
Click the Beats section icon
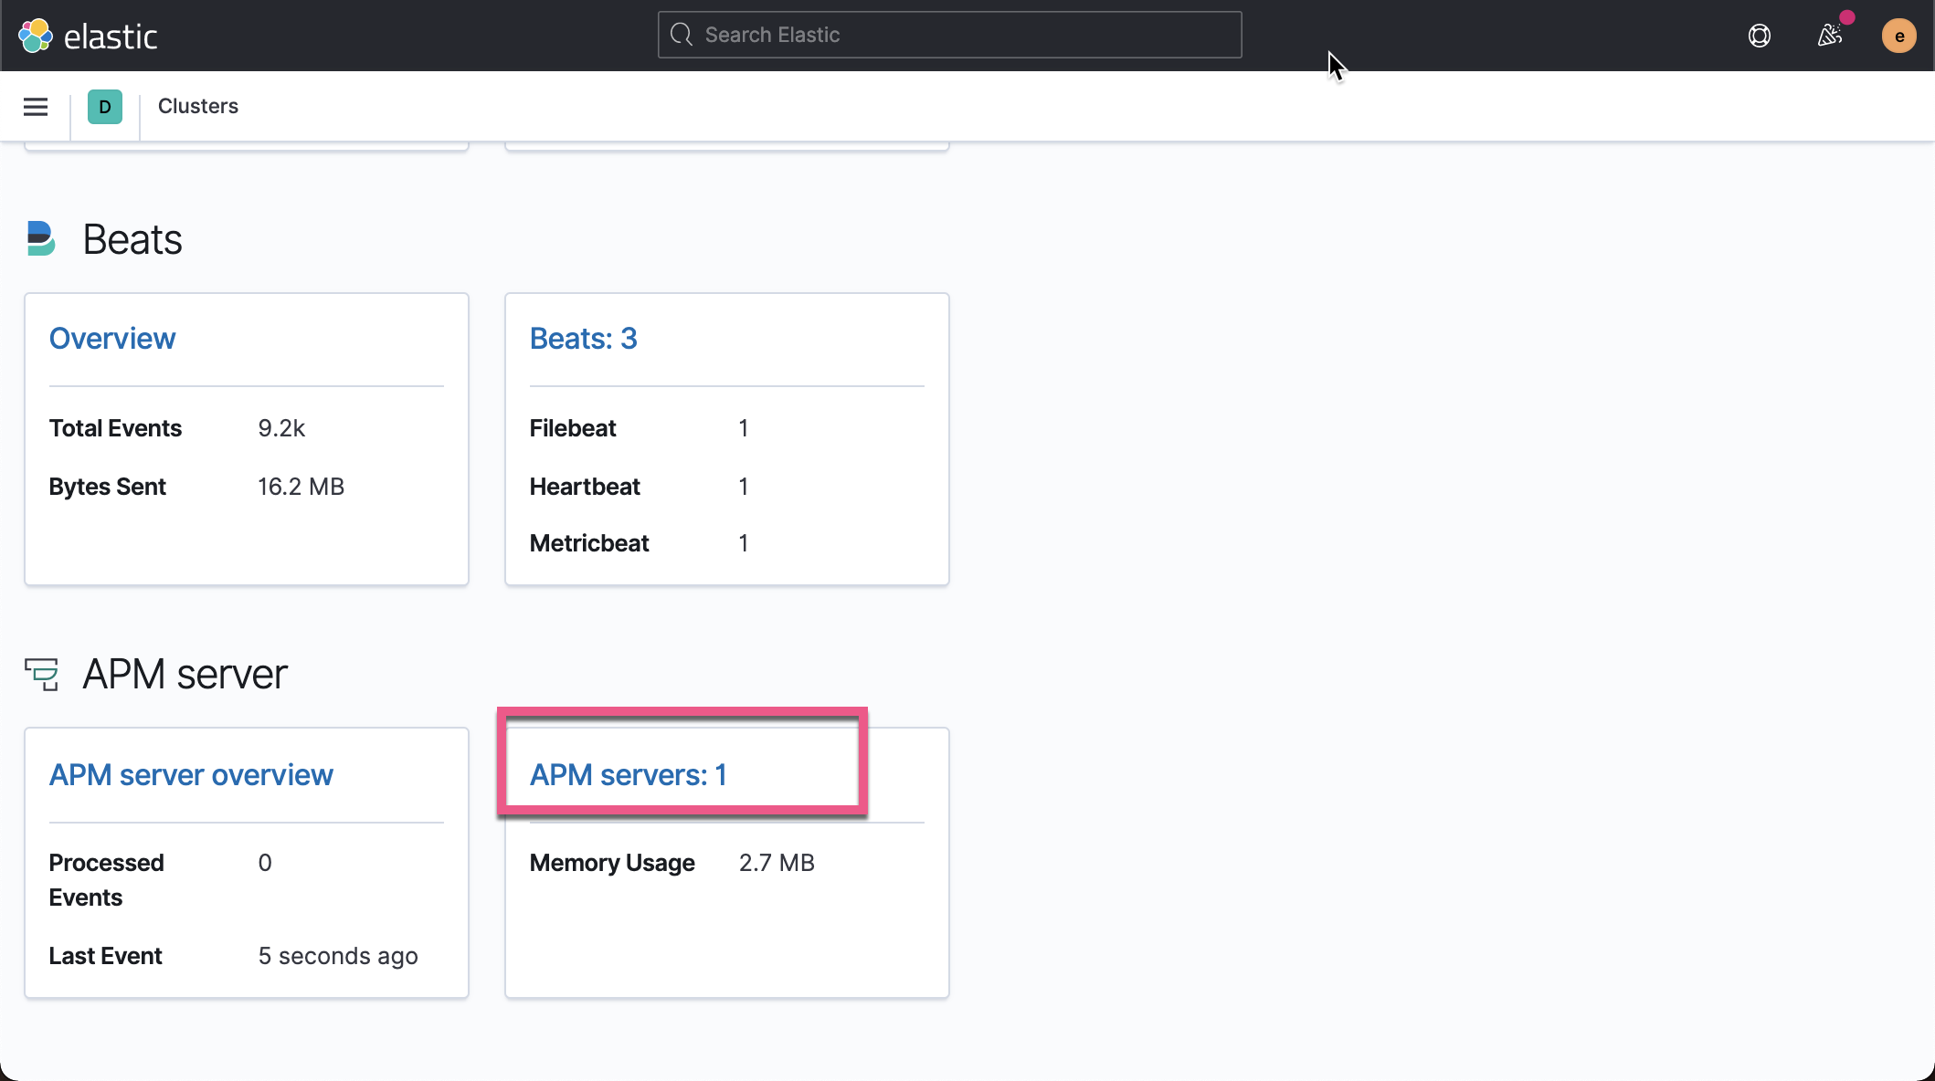(41, 238)
